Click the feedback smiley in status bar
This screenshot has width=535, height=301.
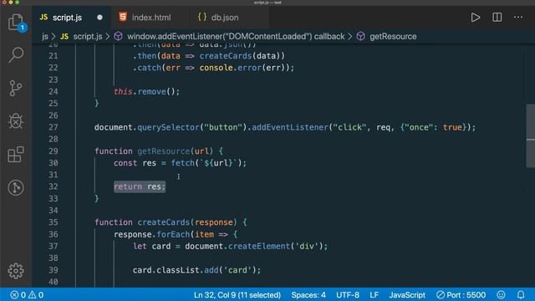point(501,295)
